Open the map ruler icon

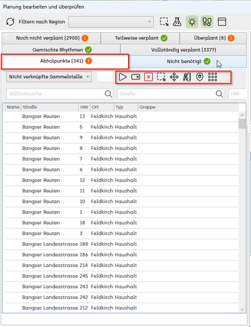point(187,77)
